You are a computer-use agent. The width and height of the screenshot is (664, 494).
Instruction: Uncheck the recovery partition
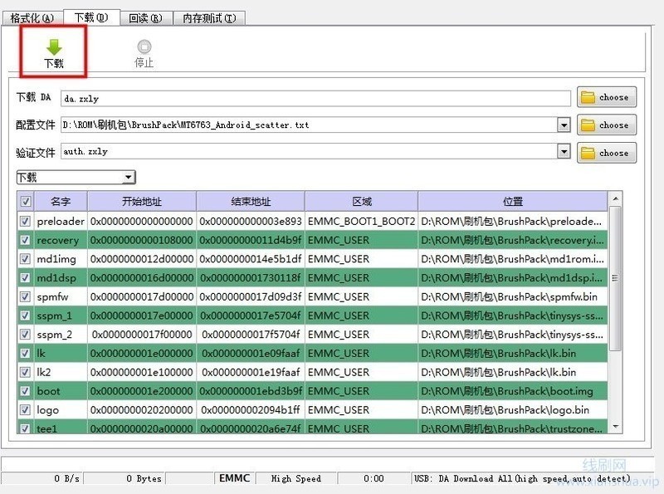tap(25, 240)
